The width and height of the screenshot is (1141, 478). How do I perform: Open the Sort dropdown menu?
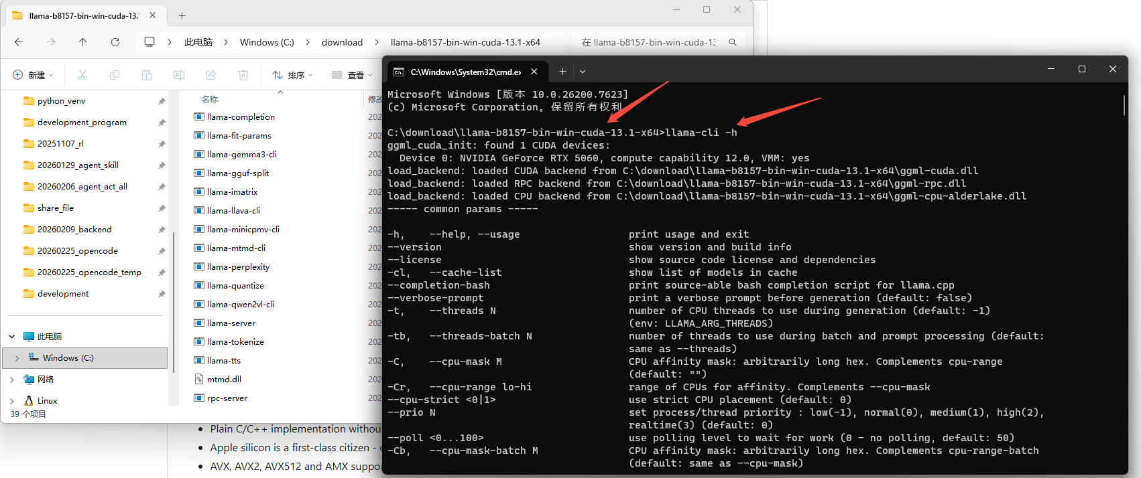coord(292,75)
